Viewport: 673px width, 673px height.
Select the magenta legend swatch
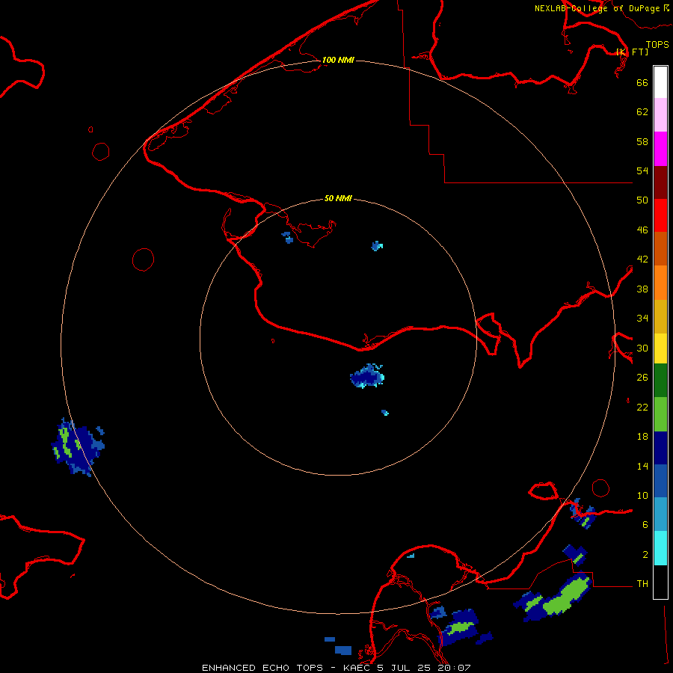pyautogui.click(x=660, y=149)
